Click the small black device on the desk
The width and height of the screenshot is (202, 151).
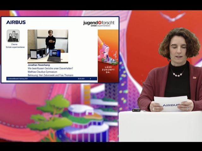(x=136, y=110)
